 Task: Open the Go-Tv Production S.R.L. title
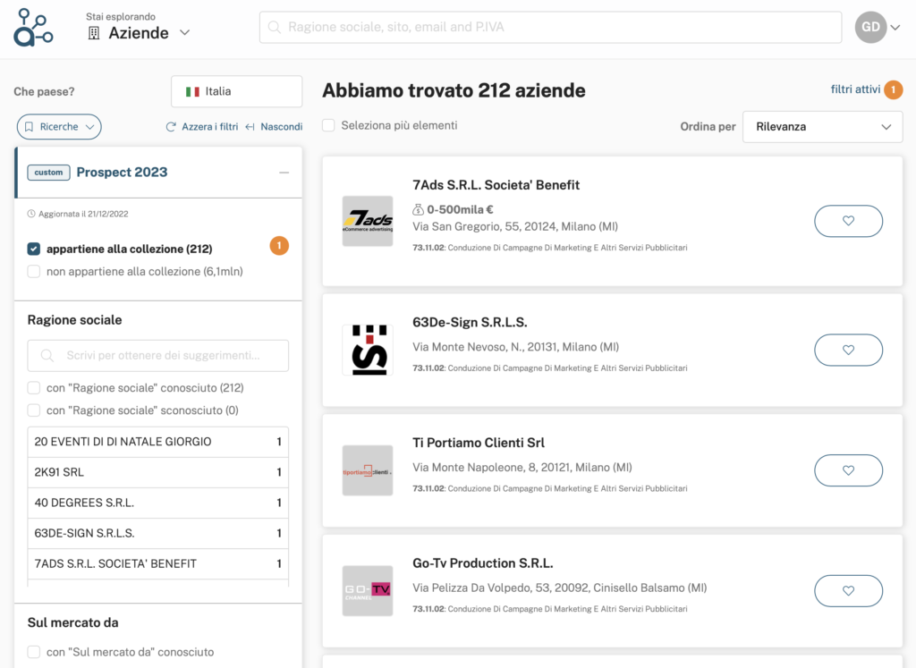click(482, 562)
